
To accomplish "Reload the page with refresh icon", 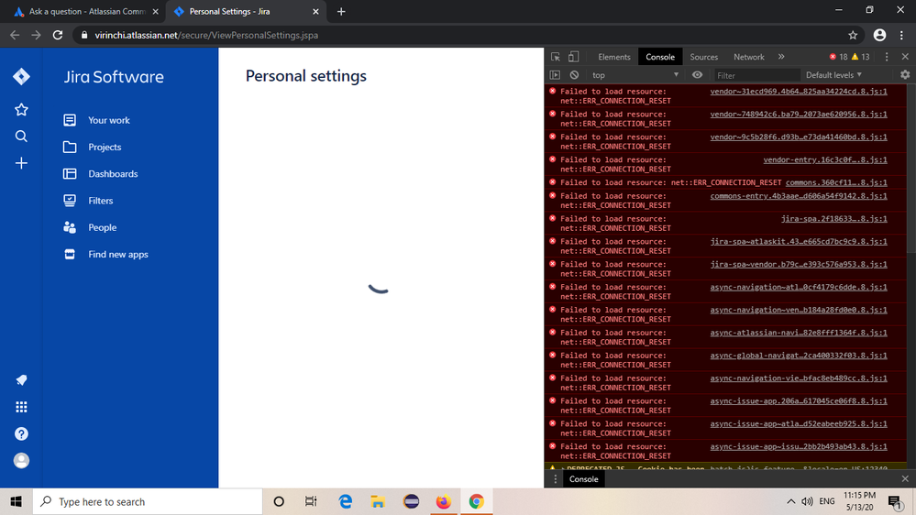I will coord(58,35).
